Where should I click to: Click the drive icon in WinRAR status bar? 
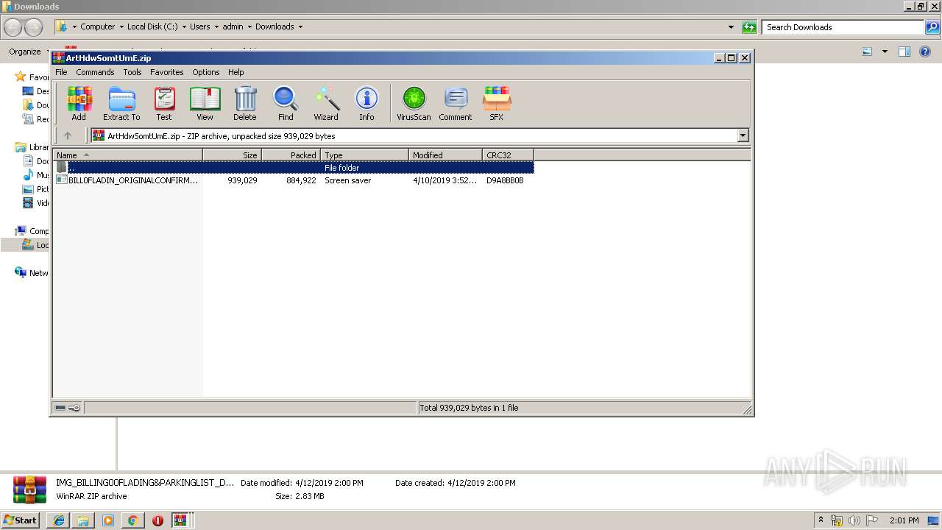(60, 407)
